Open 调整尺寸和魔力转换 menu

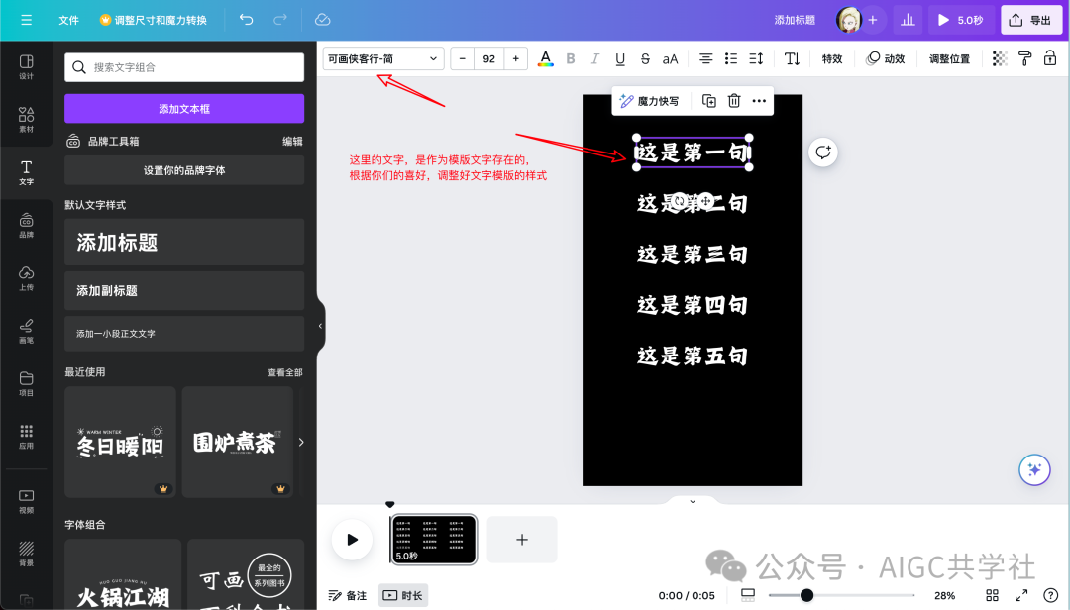pos(154,20)
